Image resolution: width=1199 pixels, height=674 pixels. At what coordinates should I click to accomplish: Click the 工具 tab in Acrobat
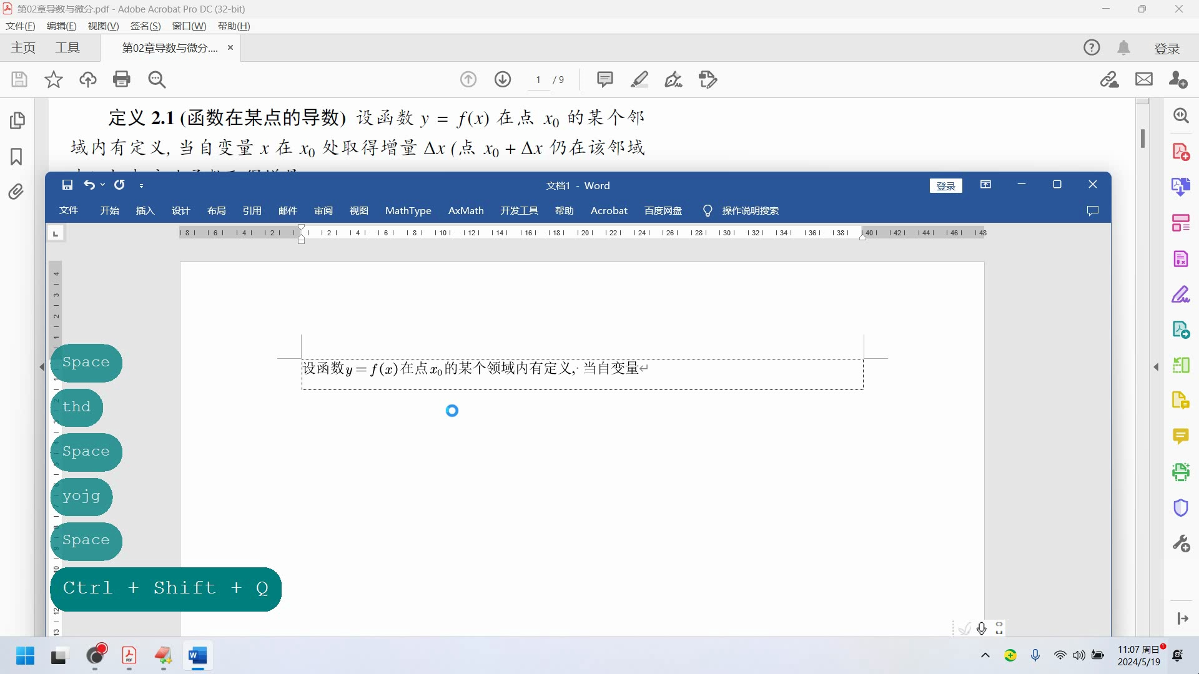(67, 48)
